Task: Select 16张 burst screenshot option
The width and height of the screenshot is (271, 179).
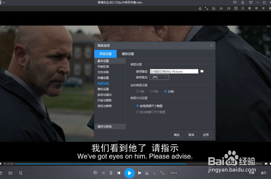Action: pos(169,91)
